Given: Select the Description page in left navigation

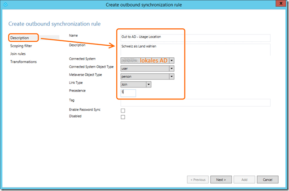Looking at the screenshot, I should [x=20, y=38].
